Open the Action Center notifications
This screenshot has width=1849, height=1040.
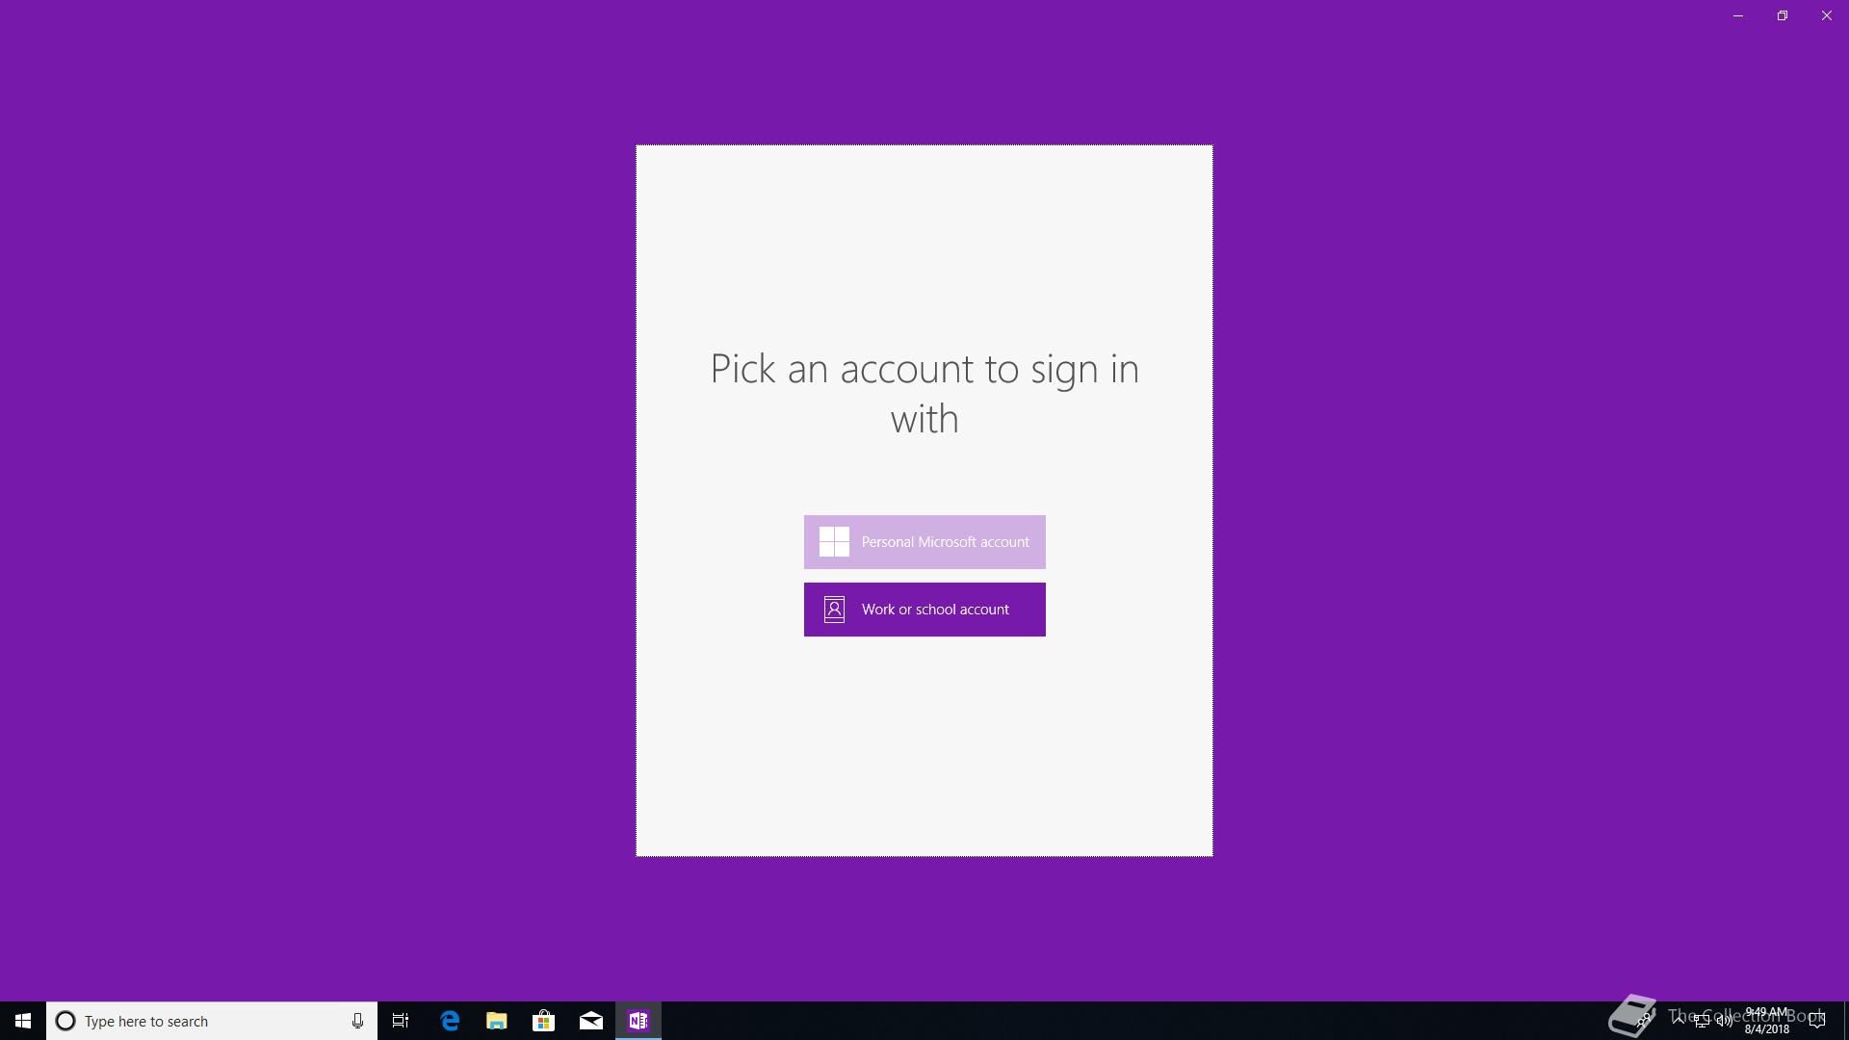point(1817,1021)
